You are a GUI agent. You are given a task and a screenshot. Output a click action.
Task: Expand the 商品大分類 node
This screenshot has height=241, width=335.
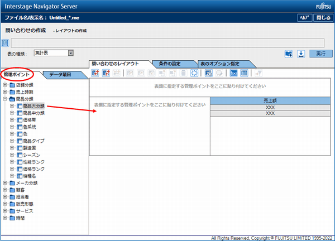12,106
